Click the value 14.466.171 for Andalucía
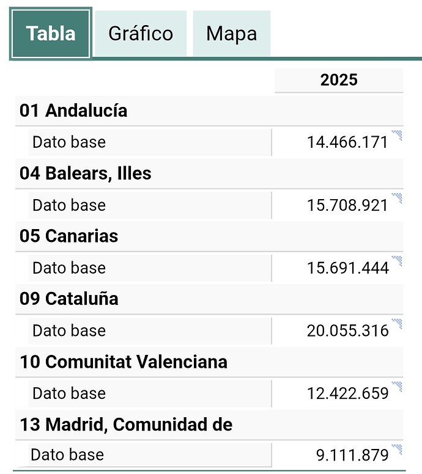The width and height of the screenshot is (422, 474). click(x=347, y=142)
